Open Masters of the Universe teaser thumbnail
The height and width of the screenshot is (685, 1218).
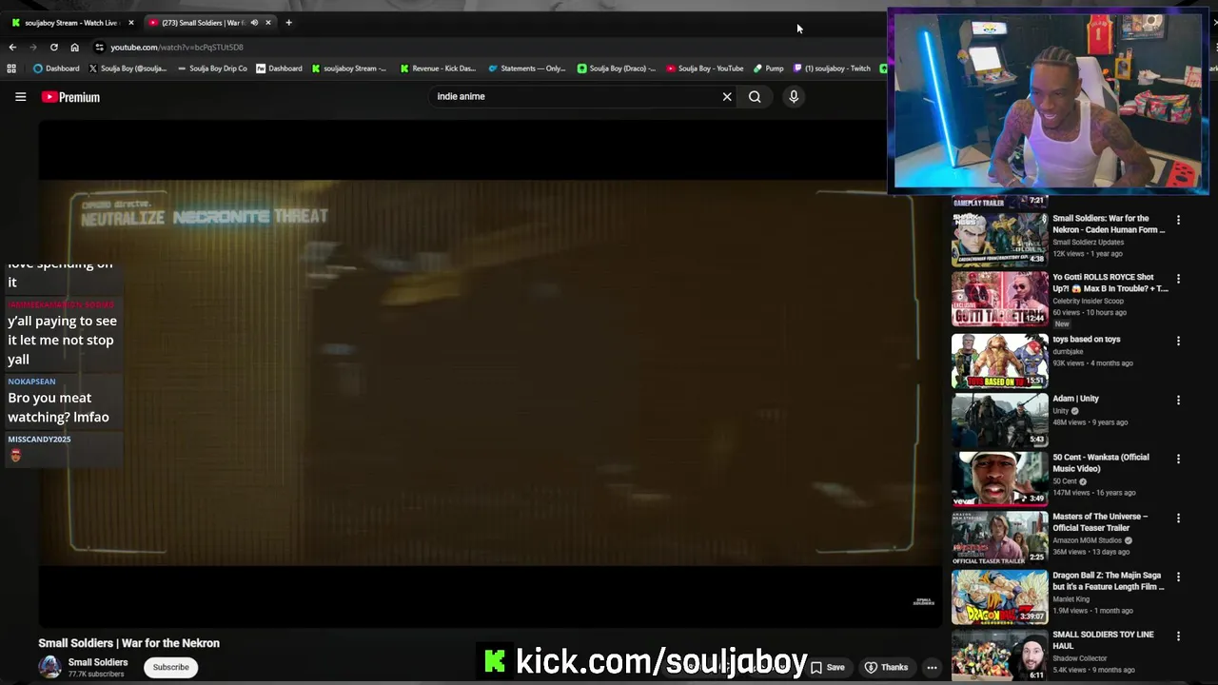(999, 537)
